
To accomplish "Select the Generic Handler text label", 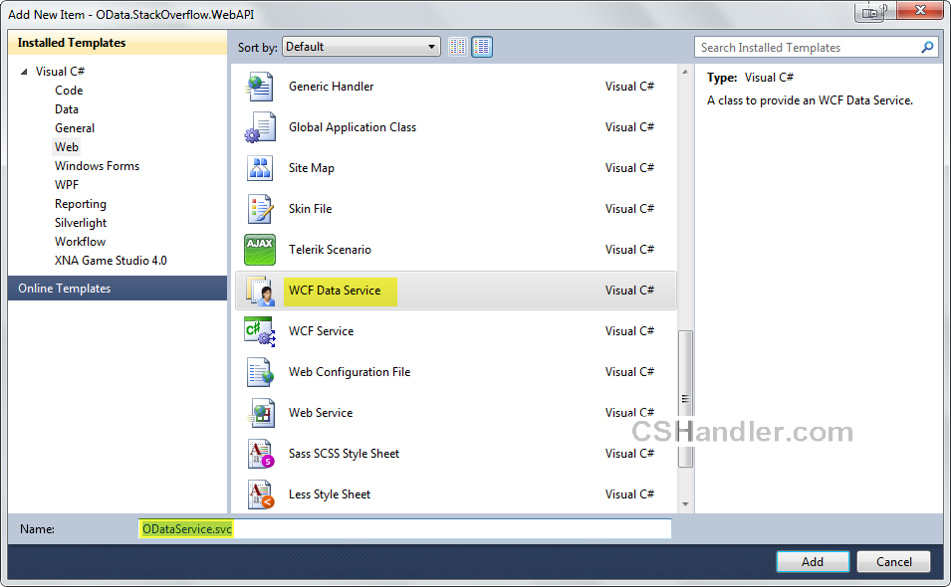I will (x=332, y=87).
